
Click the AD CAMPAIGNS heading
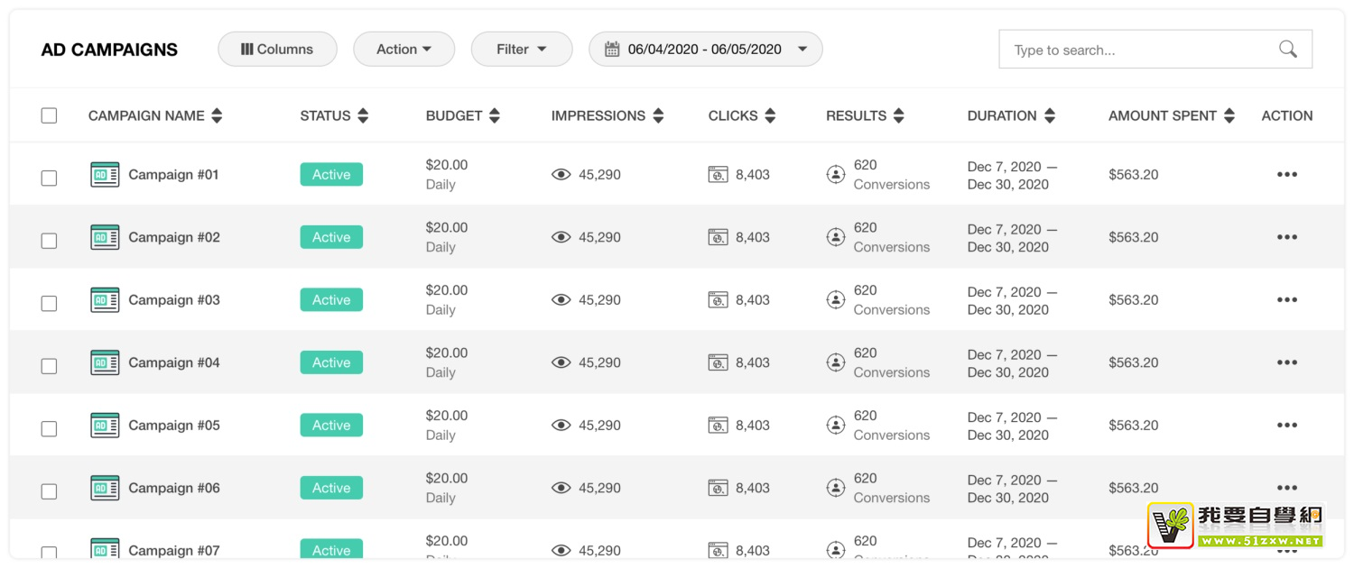click(109, 50)
